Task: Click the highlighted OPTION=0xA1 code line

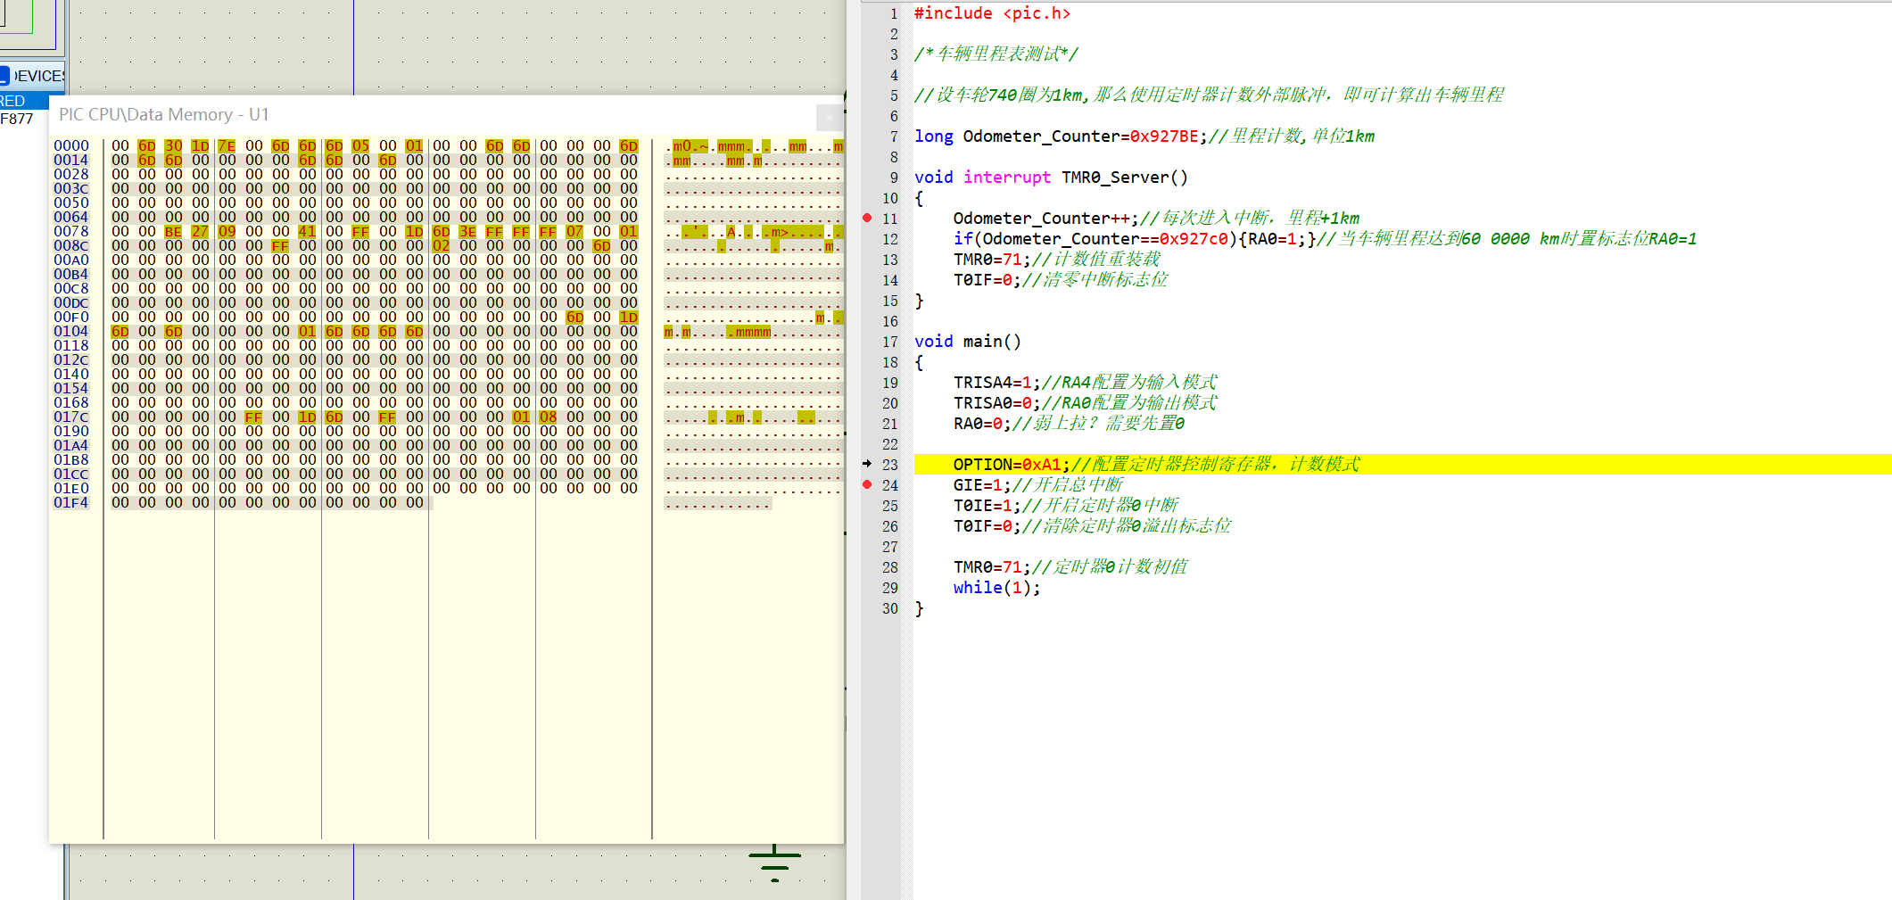Action: click(x=1007, y=465)
